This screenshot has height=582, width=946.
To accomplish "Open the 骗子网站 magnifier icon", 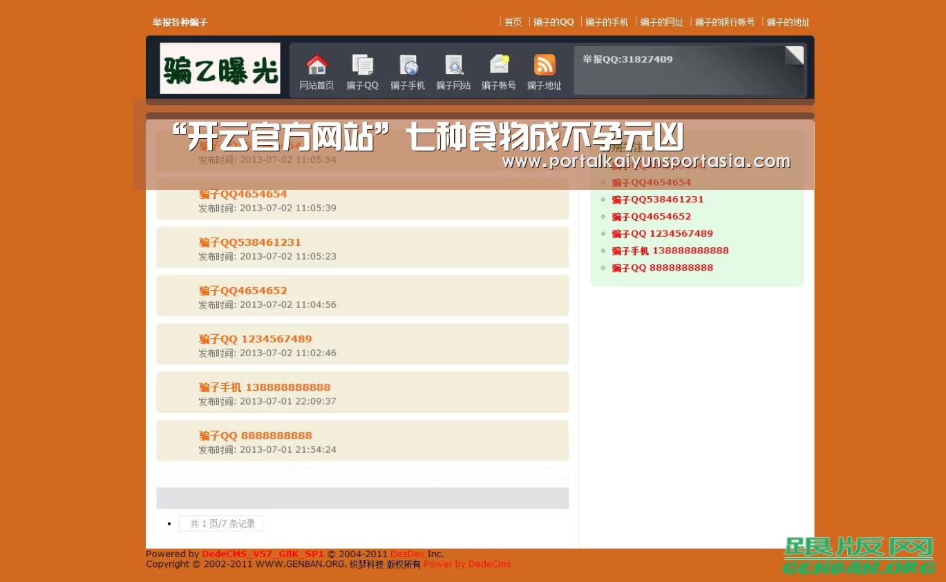I will point(453,65).
